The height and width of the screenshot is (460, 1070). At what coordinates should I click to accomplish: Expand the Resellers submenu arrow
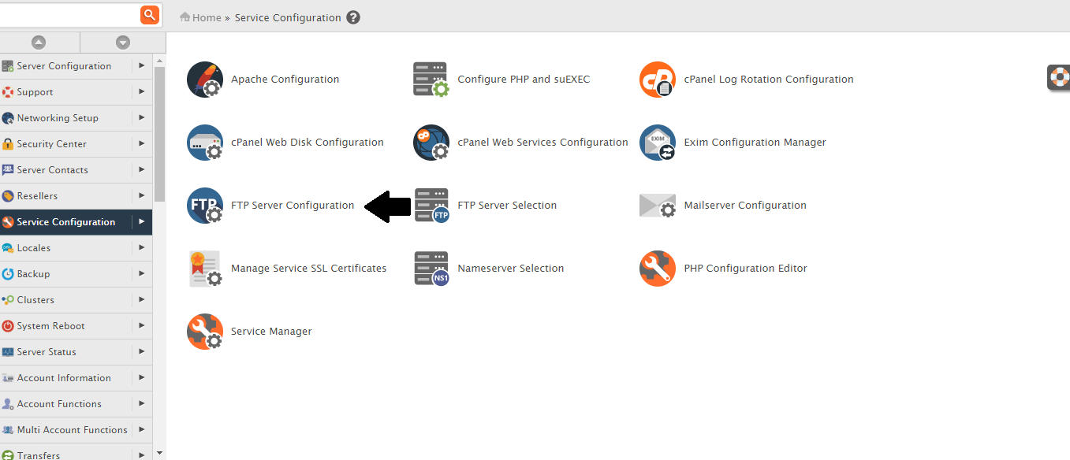point(142,195)
